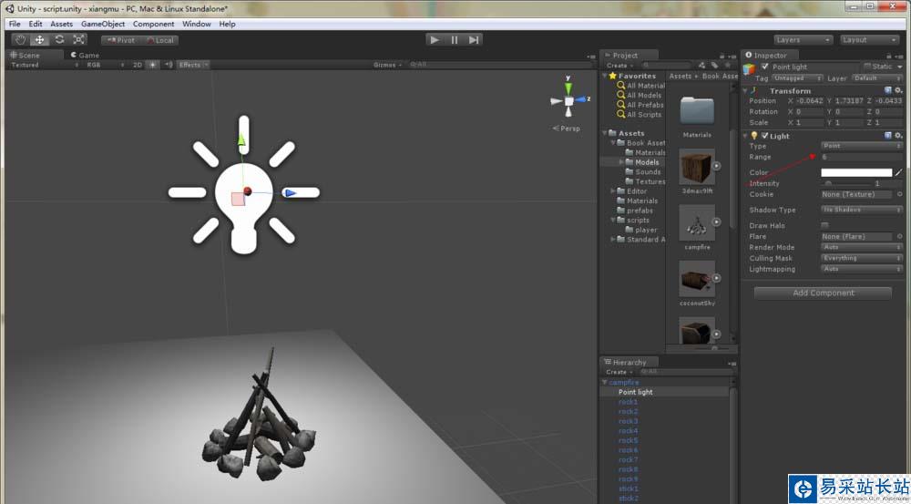Select the Textures folder
911x504 pixels.
click(645, 181)
